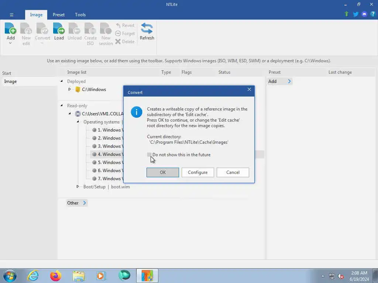Image resolution: width=378 pixels, height=283 pixels.
Task: Click the network tray icon
Action: point(332,276)
